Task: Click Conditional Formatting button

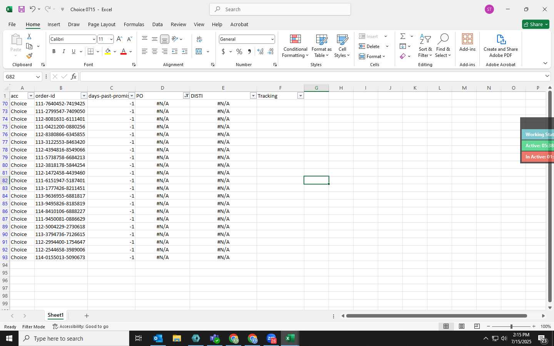Action: coord(295,45)
